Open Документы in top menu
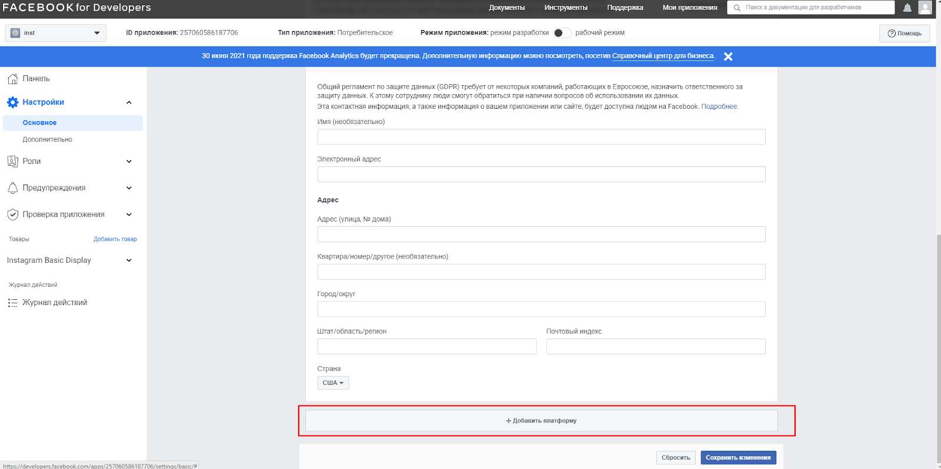The height and width of the screenshot is (469, 941). point(507,8)
